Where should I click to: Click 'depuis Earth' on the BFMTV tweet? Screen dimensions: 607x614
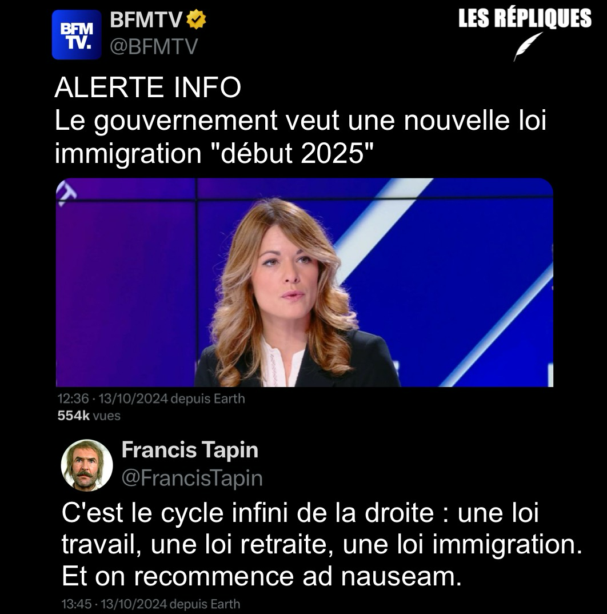tap(207, 398)
